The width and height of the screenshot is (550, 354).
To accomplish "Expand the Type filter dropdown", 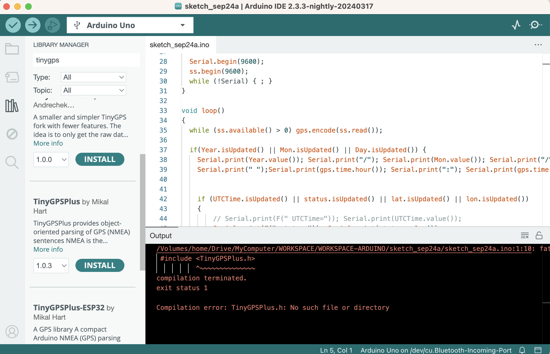I will click(93, 77).
